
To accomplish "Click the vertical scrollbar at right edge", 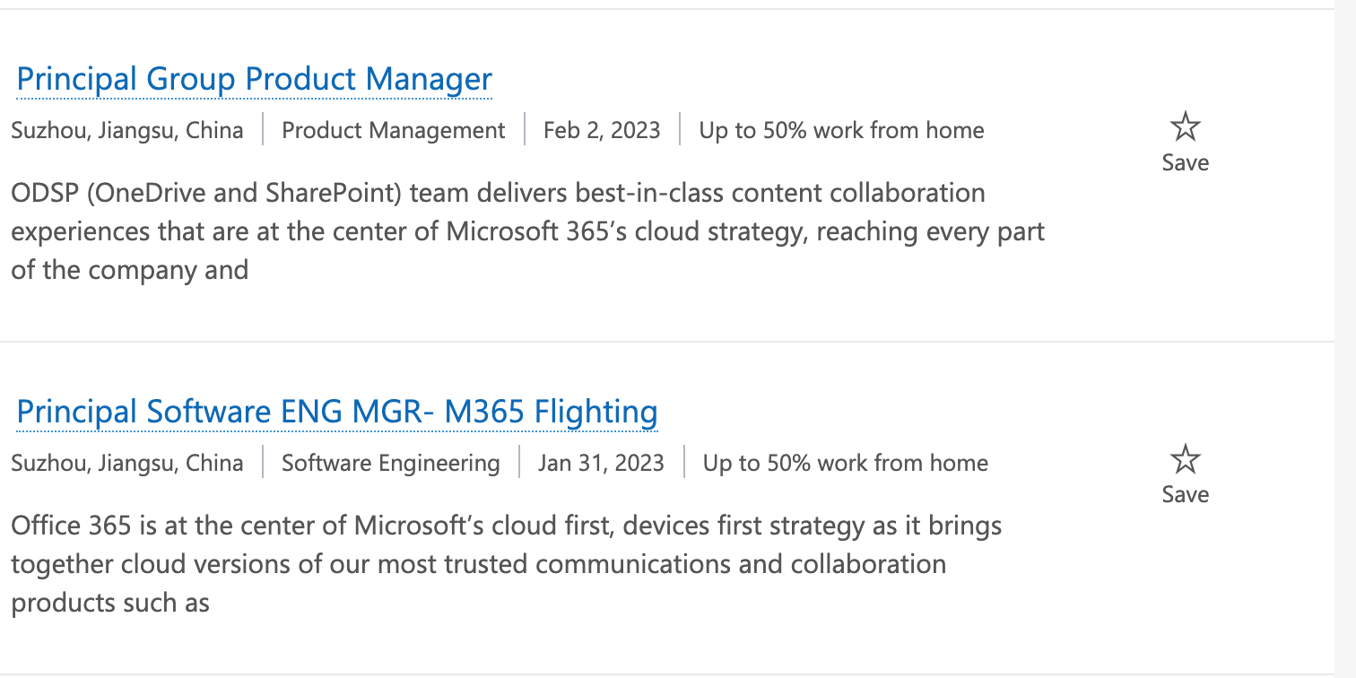I will pos(1345,339).
